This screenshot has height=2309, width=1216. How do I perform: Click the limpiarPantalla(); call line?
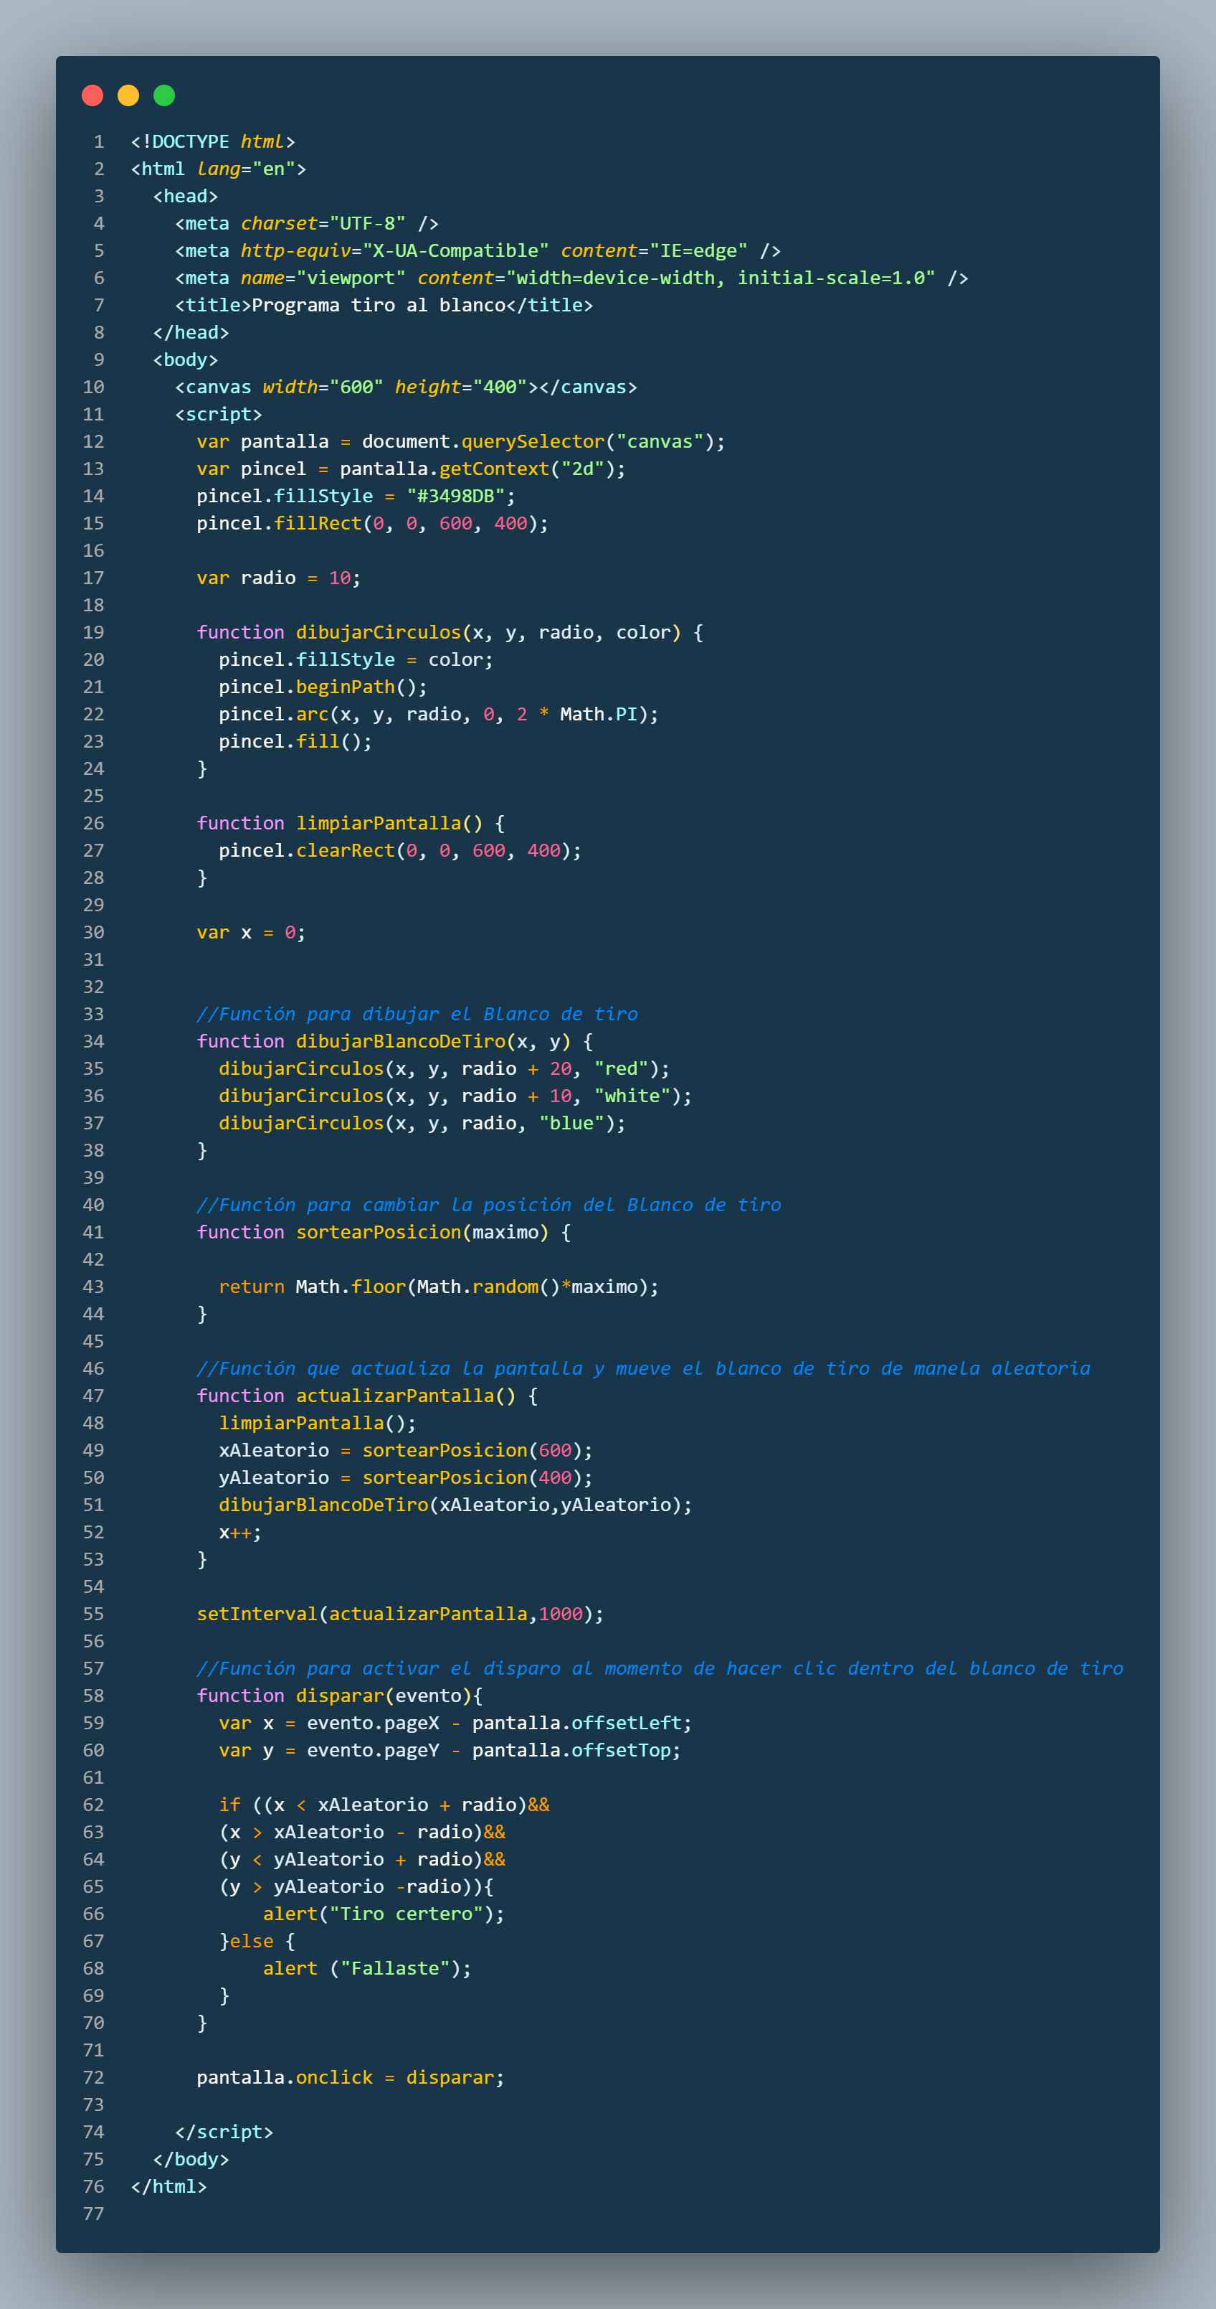click(x=317, y=1423)
